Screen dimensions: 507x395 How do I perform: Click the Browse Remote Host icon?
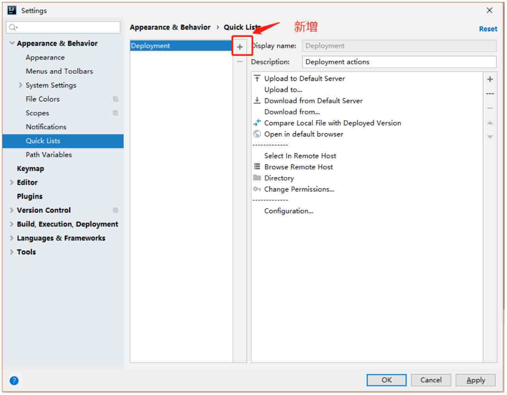click(257, 167)
